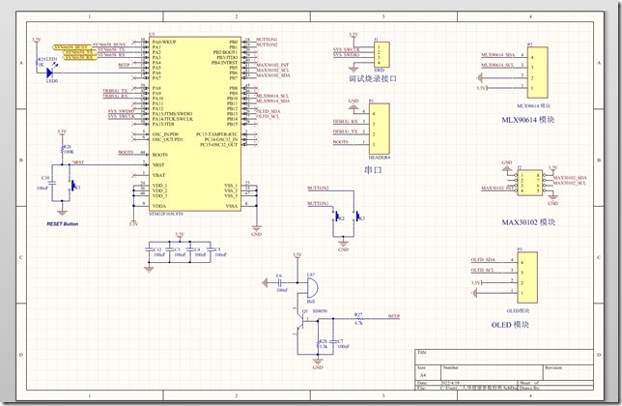The height and width of the screenshot is (406, 622).
Task: Click the BEEP net label next to R27
Action: (394, 316)
